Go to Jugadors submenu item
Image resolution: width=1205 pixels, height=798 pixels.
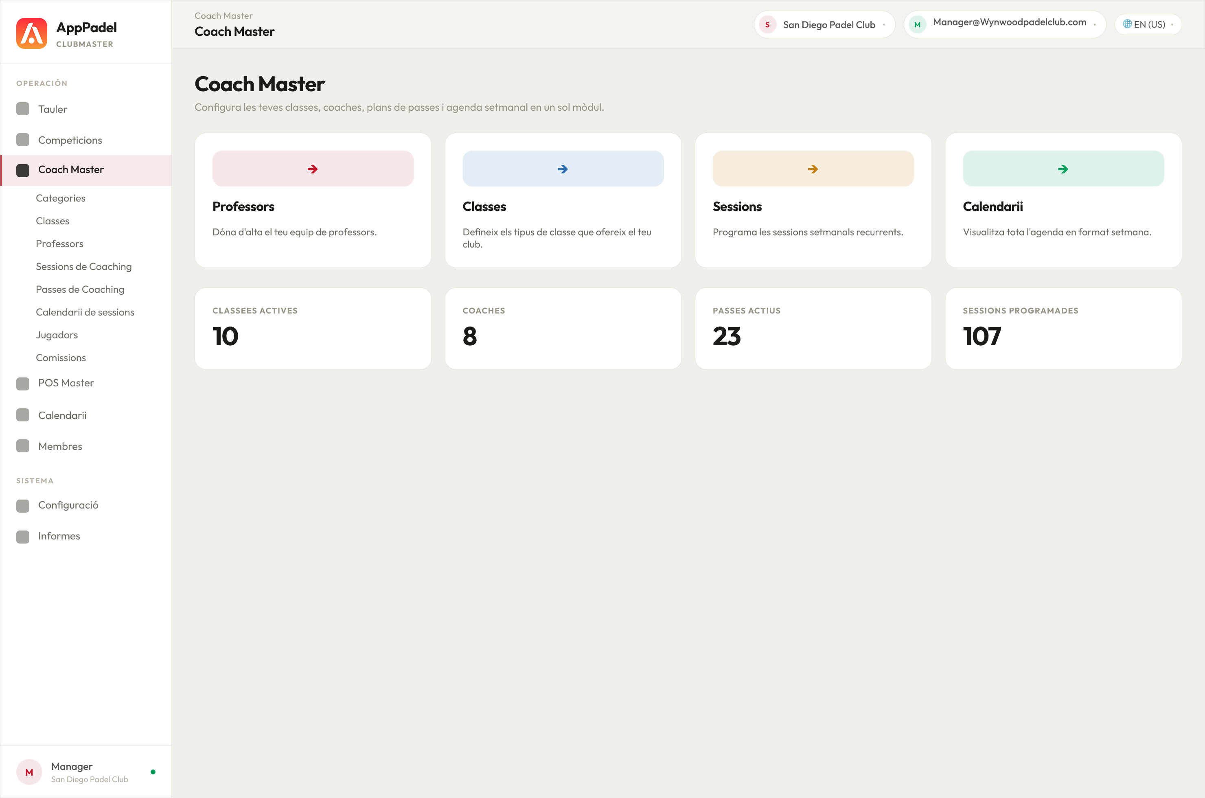tap(57, 335)
